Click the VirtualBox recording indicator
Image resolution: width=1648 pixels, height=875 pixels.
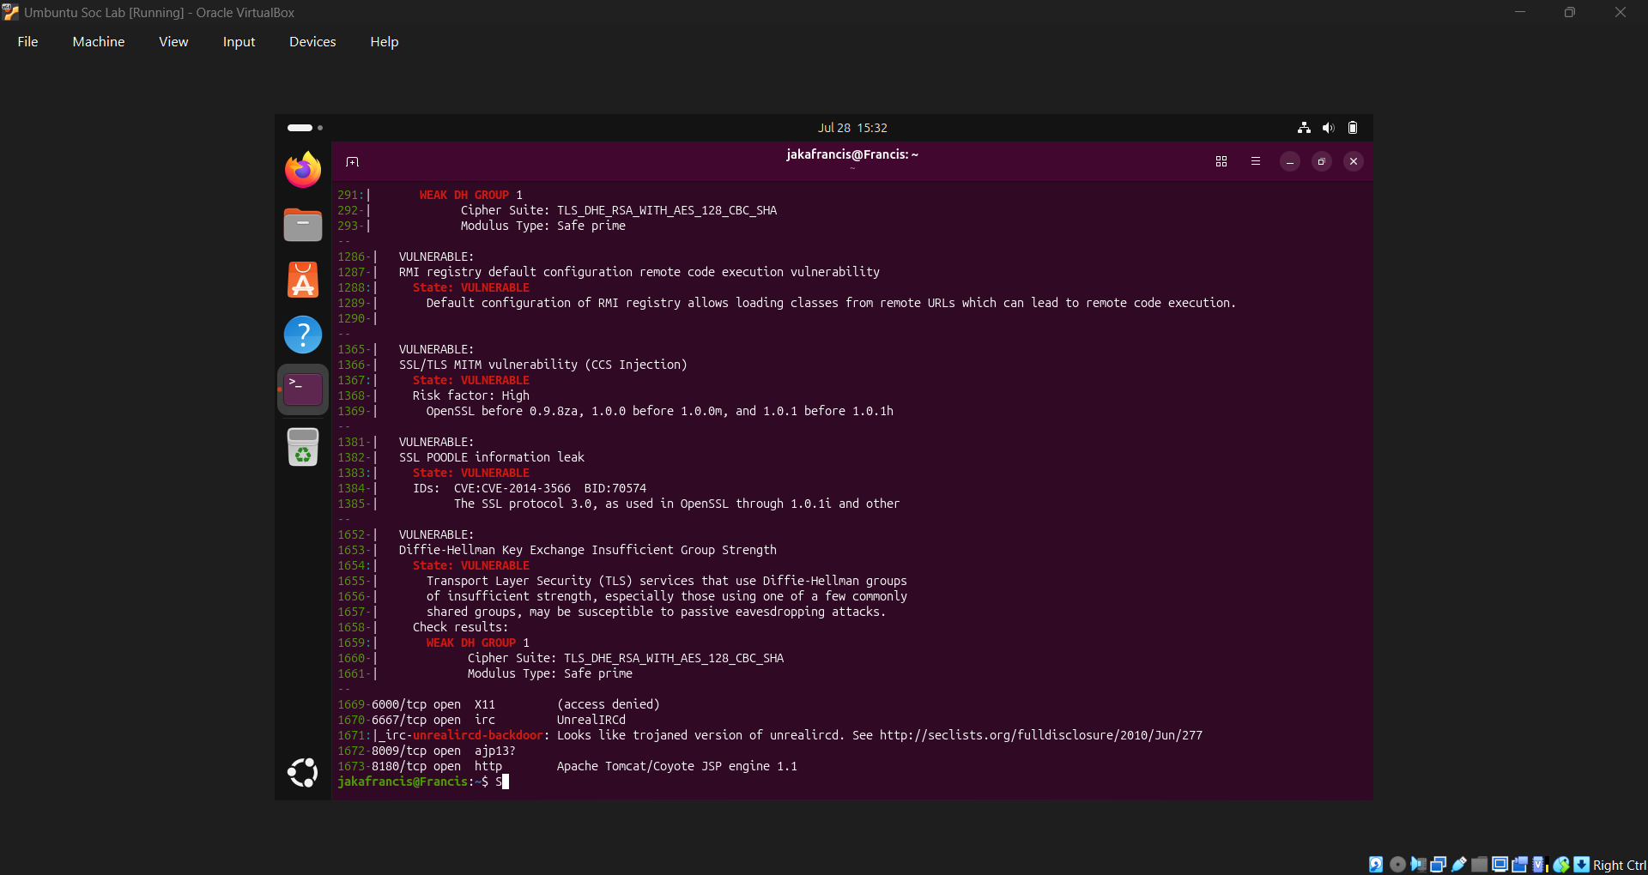tap(1520, 865)
